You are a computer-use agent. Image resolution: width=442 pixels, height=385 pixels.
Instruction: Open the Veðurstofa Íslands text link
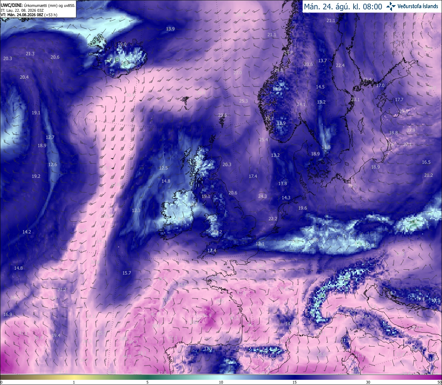418,6
